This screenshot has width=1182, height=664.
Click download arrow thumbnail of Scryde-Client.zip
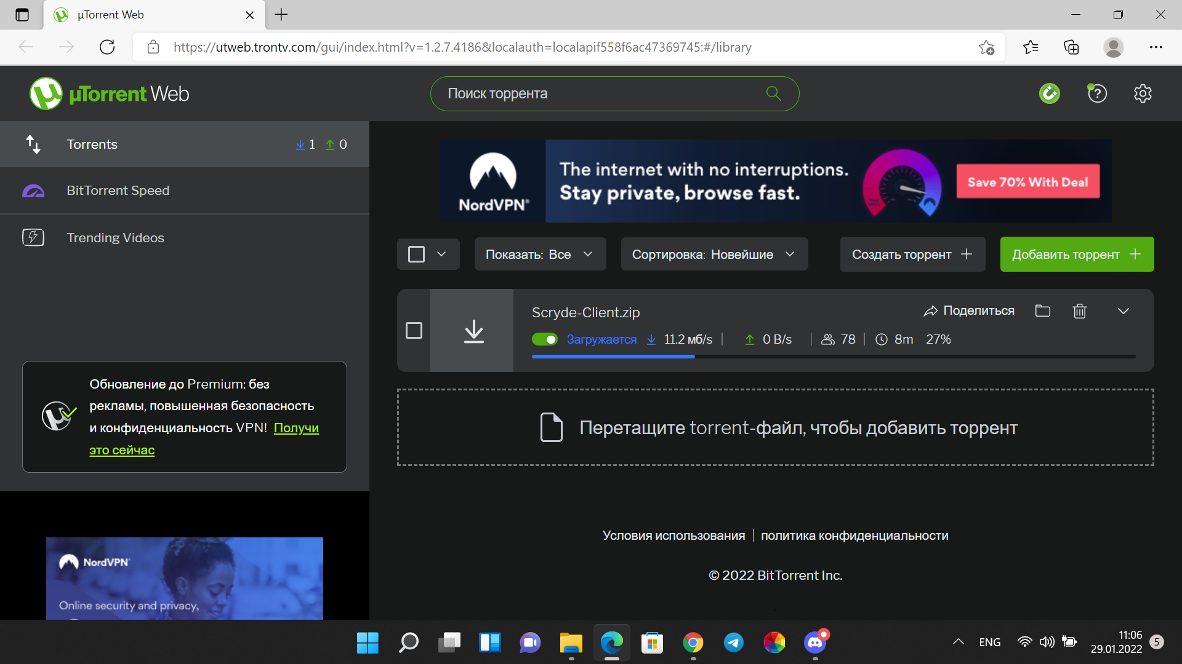[x=473, y=331]
